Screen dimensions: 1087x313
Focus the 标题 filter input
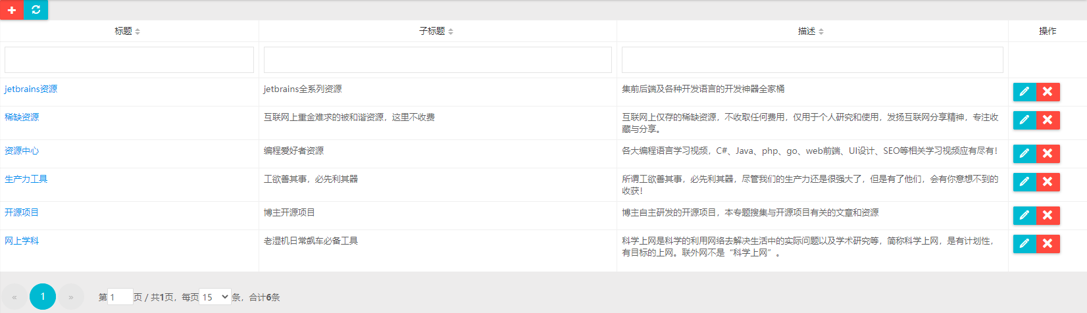coord(129,60)
